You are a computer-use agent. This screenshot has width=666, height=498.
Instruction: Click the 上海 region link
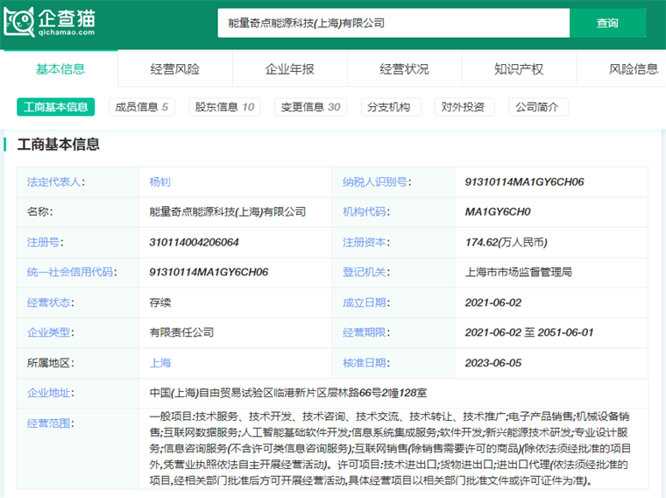(x=160, y=362)
